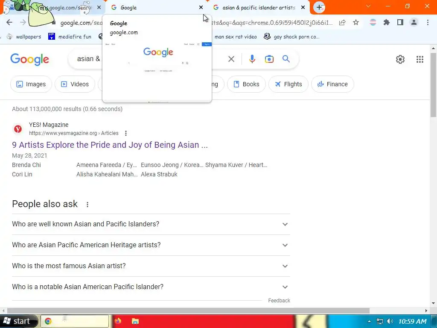437x328 pixels.
Task: Toggle the browser side panel icon
Action: point(400,23)
